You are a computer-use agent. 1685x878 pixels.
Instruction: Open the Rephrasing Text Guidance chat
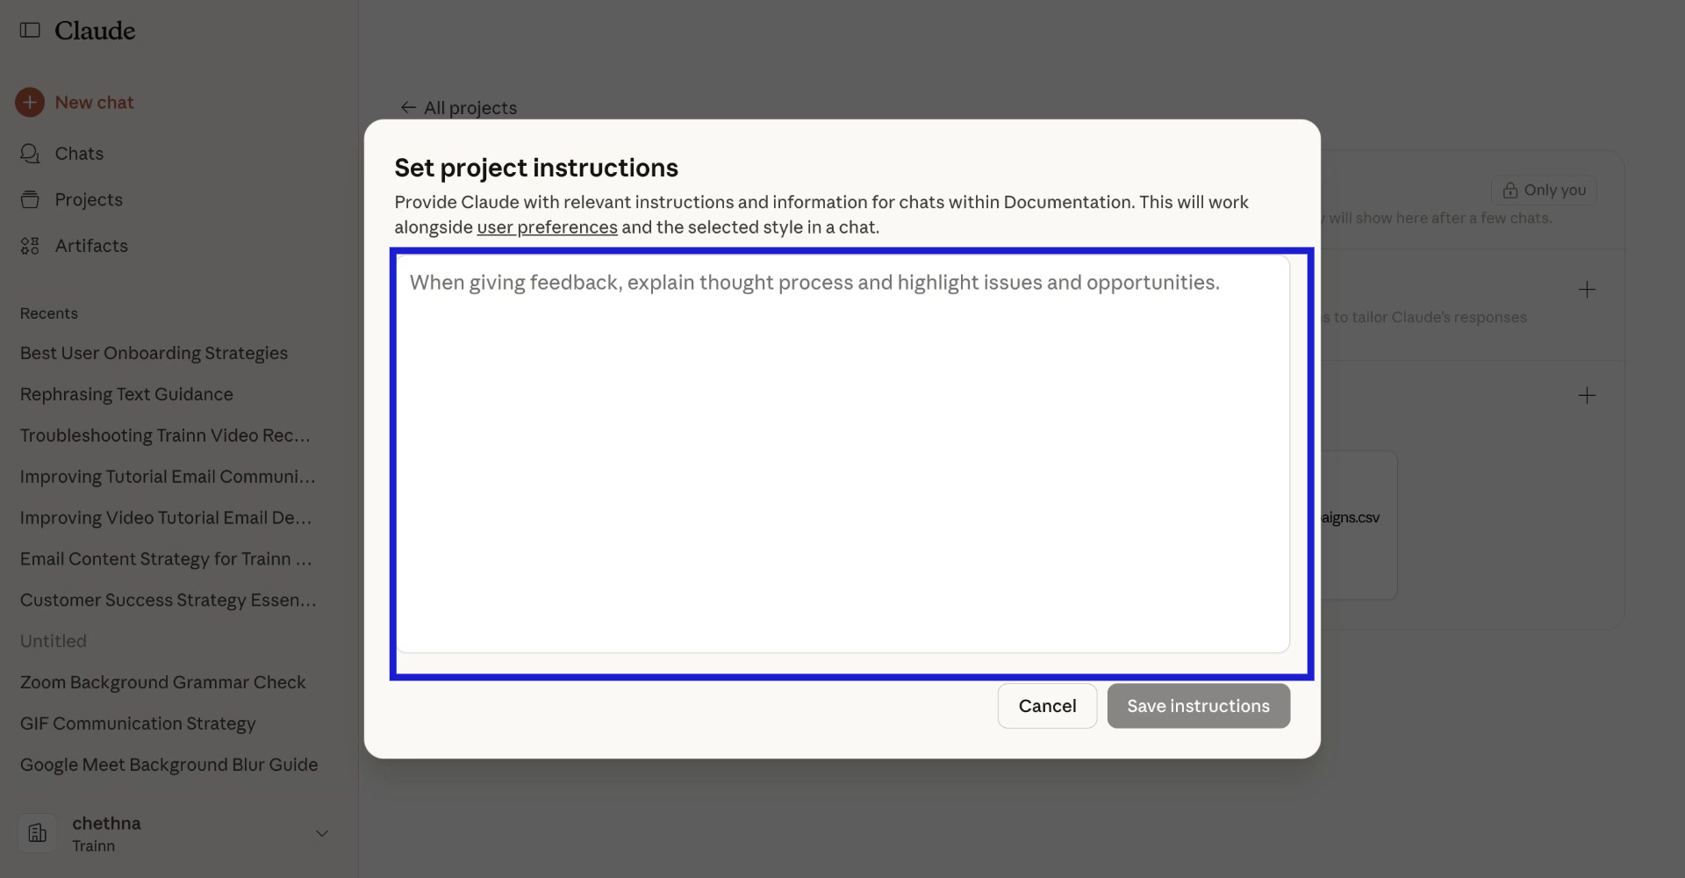[x=125, y=394]
